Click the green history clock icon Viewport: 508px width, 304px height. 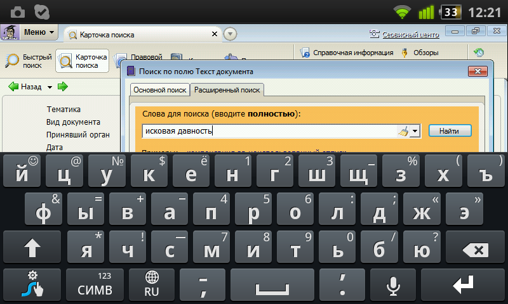479,53
